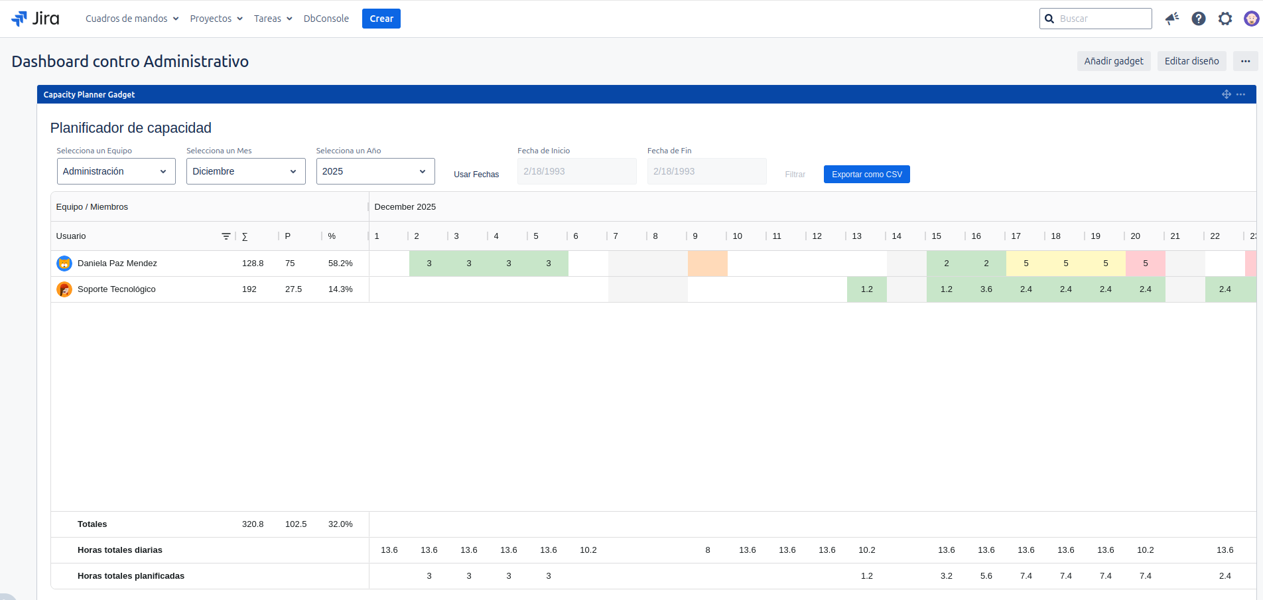Click the filter icon in the Usuario column
Viewport: 1263px width, 600px height.
[226, 236]
